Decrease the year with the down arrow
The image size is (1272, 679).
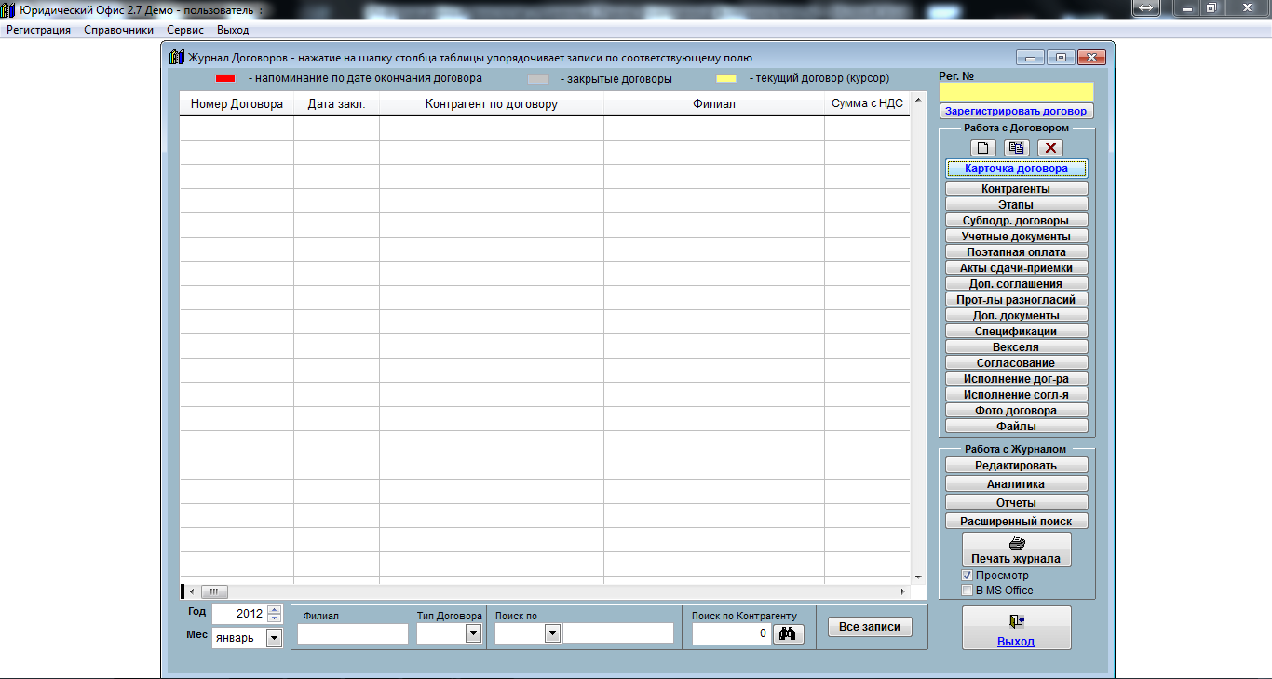[x=274, y=618]
